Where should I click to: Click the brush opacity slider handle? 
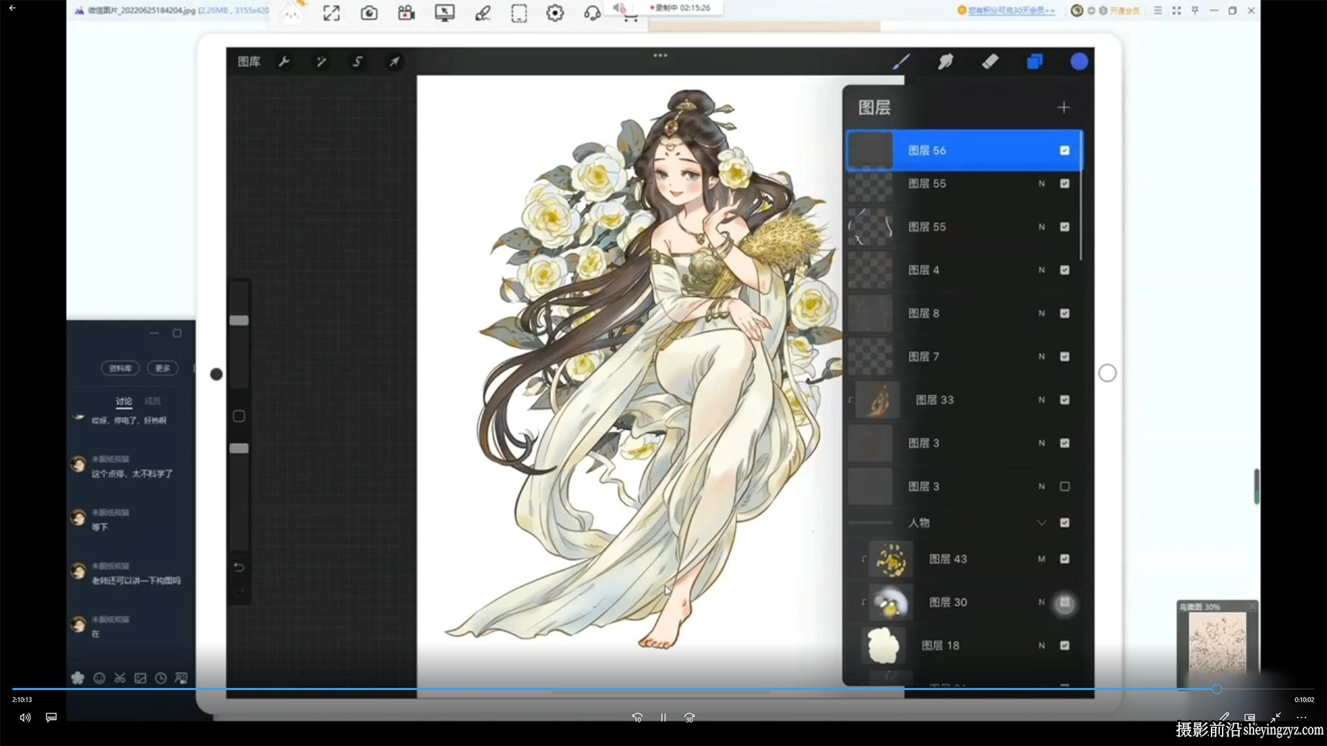coord(239,448)
